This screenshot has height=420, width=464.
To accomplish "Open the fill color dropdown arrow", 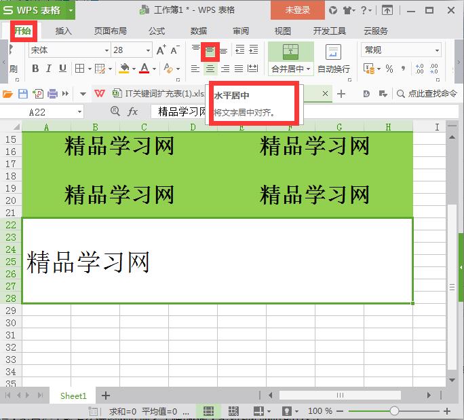I will 134,69.
